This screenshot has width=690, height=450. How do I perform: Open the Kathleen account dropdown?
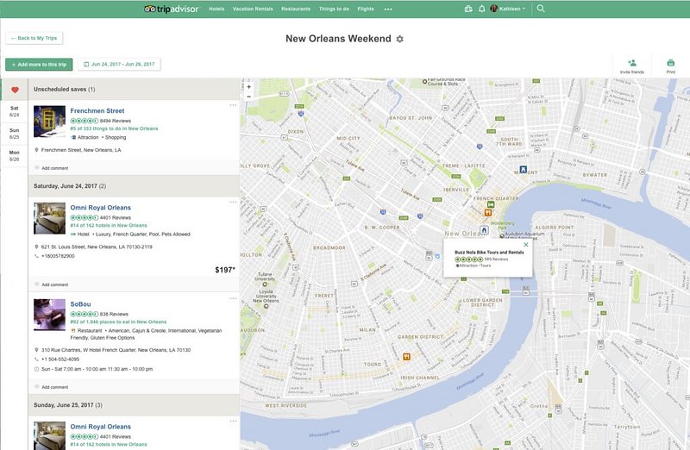coord(508,9)
